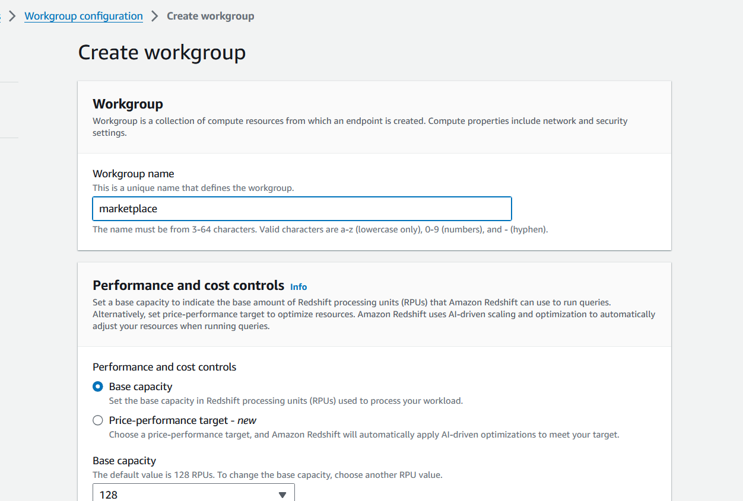Image resolution: width=743 pixels, height=501 pixels.
Task: Click the Performance and cost controls section heading
Action: [x=188, y=285]
